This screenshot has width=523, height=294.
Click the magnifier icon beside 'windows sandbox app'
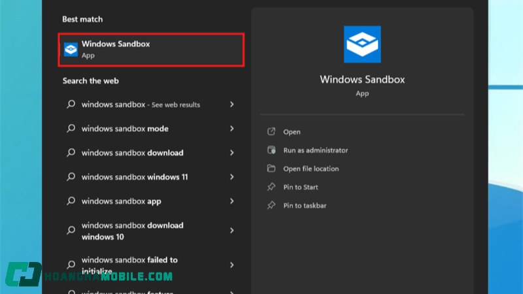(x=71, y=201)
